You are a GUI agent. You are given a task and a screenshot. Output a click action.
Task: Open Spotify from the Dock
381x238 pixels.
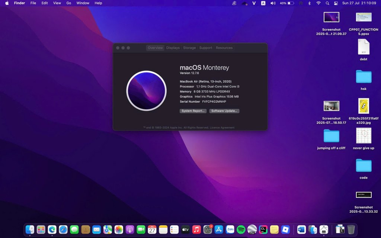pyautogui.click(x=241, y=229)
